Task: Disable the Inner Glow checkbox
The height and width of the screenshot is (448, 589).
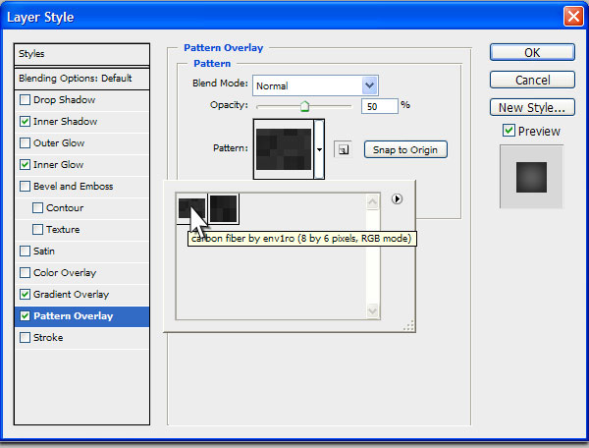Action: coord(25,165)
